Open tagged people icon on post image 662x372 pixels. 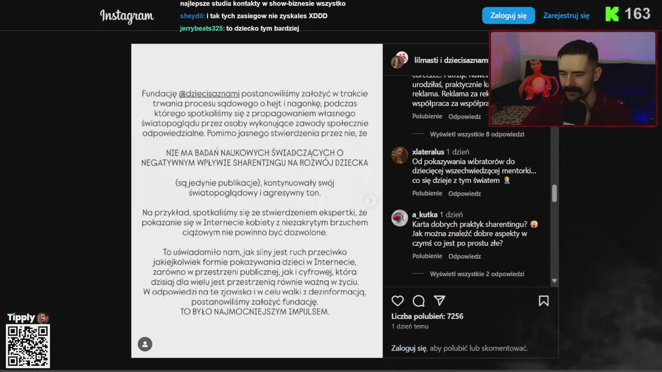[x=145, y=344]
